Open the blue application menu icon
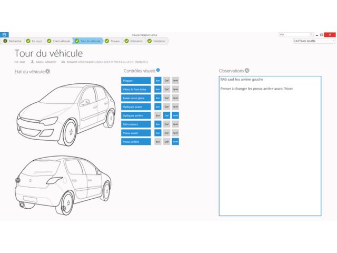 (x=4, y=35)
